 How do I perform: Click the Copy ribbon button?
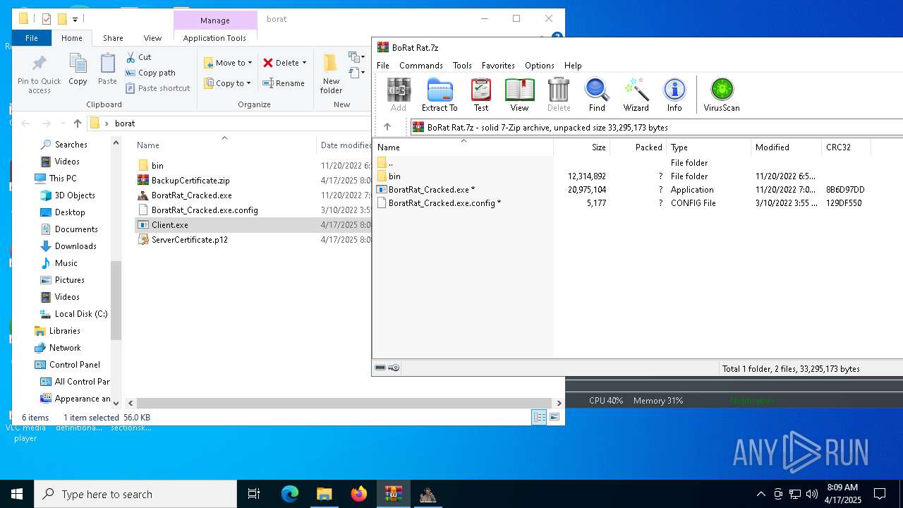click(78, 71)
